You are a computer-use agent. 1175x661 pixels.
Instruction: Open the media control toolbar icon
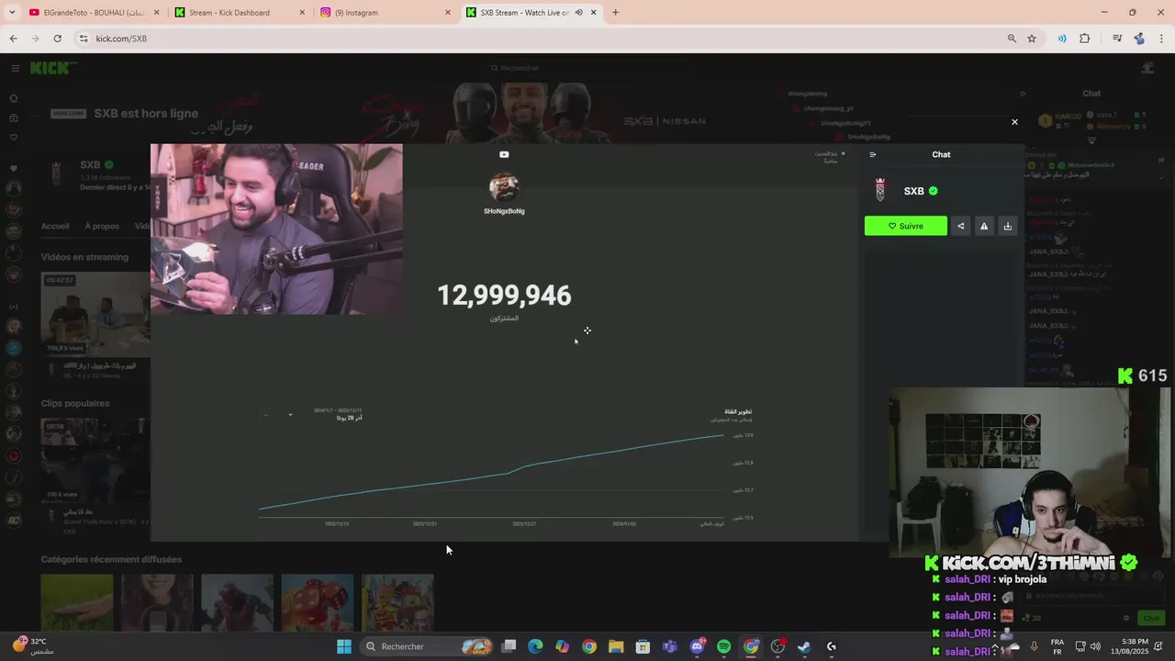[x=1117, y=39]
